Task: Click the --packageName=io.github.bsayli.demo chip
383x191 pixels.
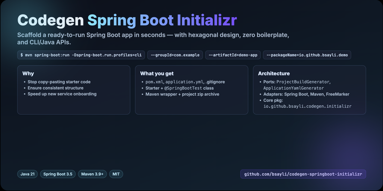Action: point(307,55)
